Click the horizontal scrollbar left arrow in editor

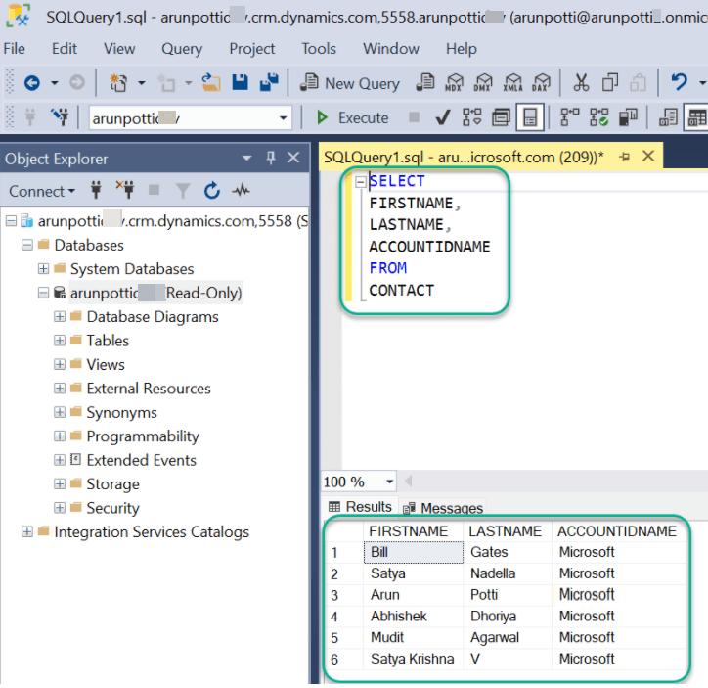tap(409, 482)
